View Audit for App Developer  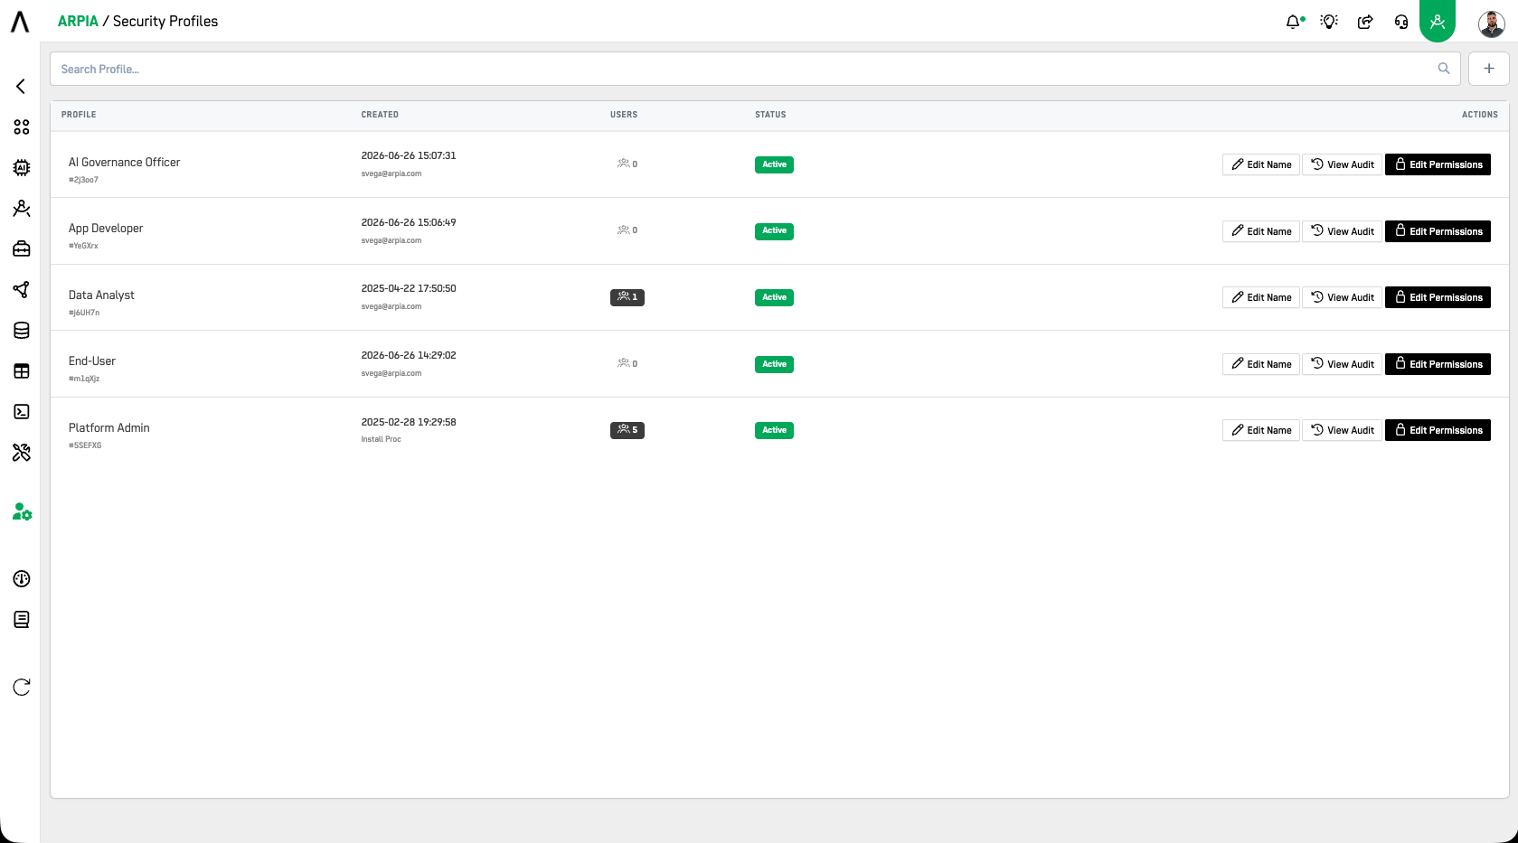click(1343, 231)
